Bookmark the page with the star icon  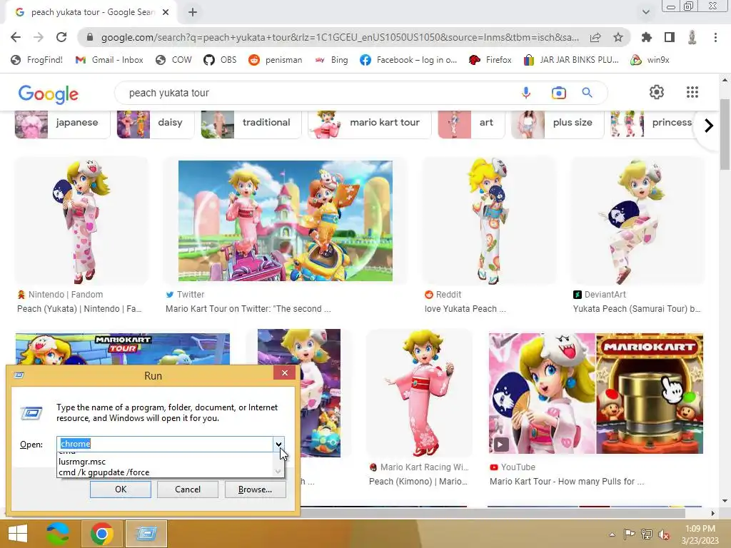point(618,37)
